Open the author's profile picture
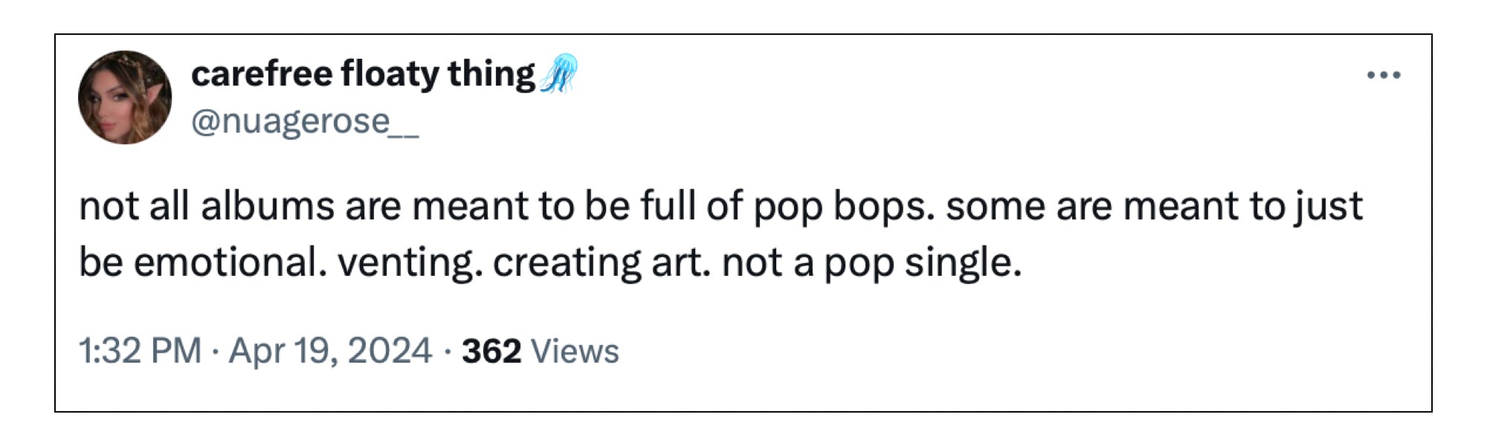The image size is (1487, 446). tap(125, 97)
